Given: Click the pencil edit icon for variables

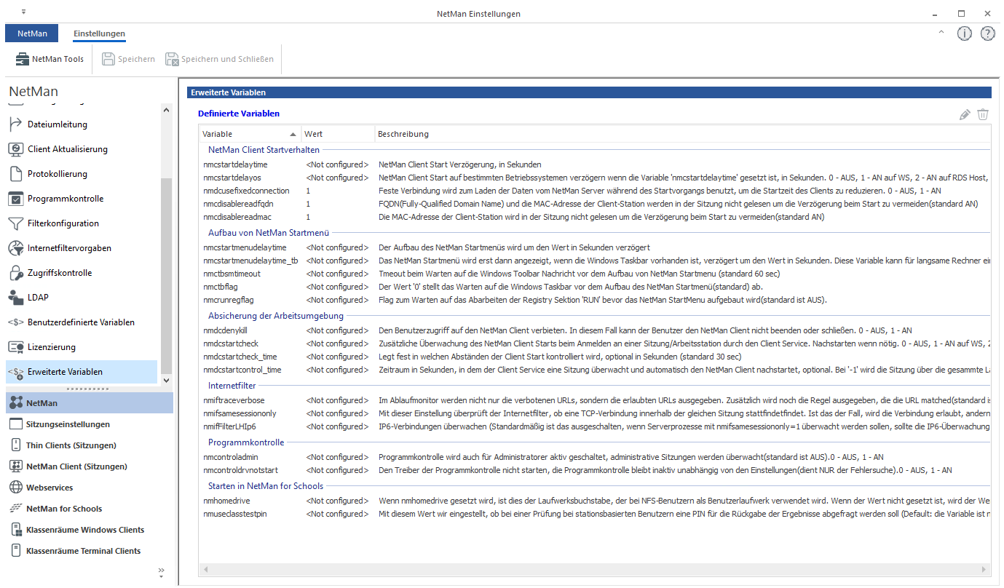Looking at the screenshot, I should coord(965,114).
